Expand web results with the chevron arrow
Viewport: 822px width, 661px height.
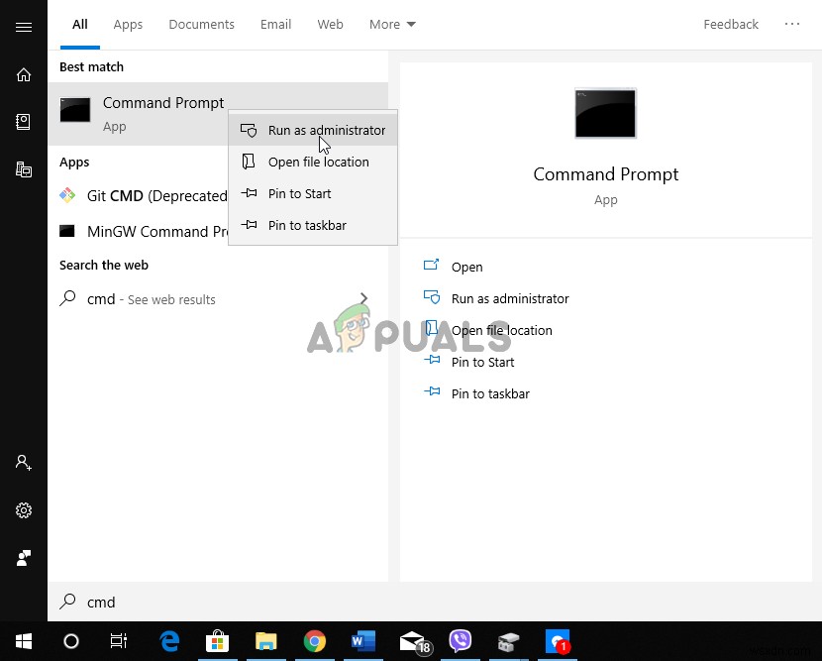coord(363,297)
